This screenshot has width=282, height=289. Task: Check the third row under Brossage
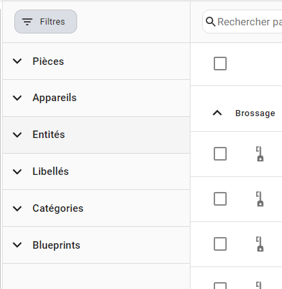pos(220,244)
